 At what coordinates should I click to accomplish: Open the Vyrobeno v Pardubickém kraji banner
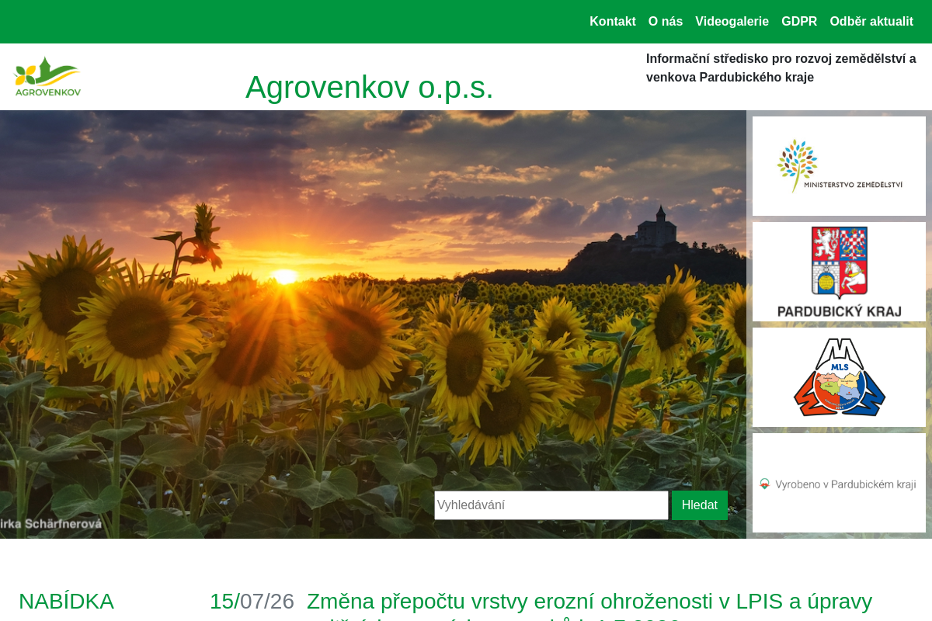[x=839, y=483]
